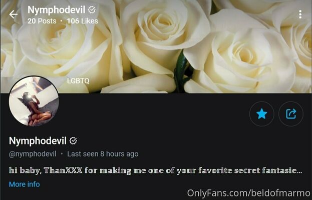Click the truncated bio text ending in ellipsis
The width and height of the screenshot is (312, 200).
155,170
